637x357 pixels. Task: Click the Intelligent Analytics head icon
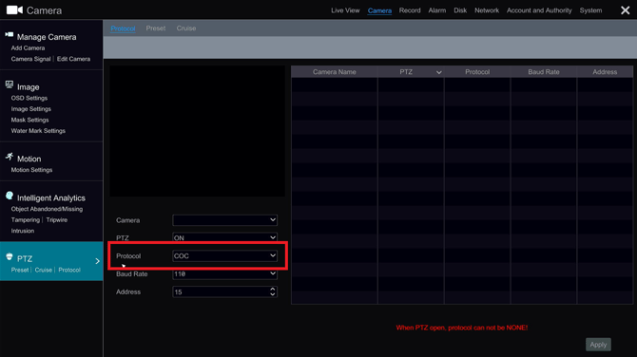click(x=10, y=196)
